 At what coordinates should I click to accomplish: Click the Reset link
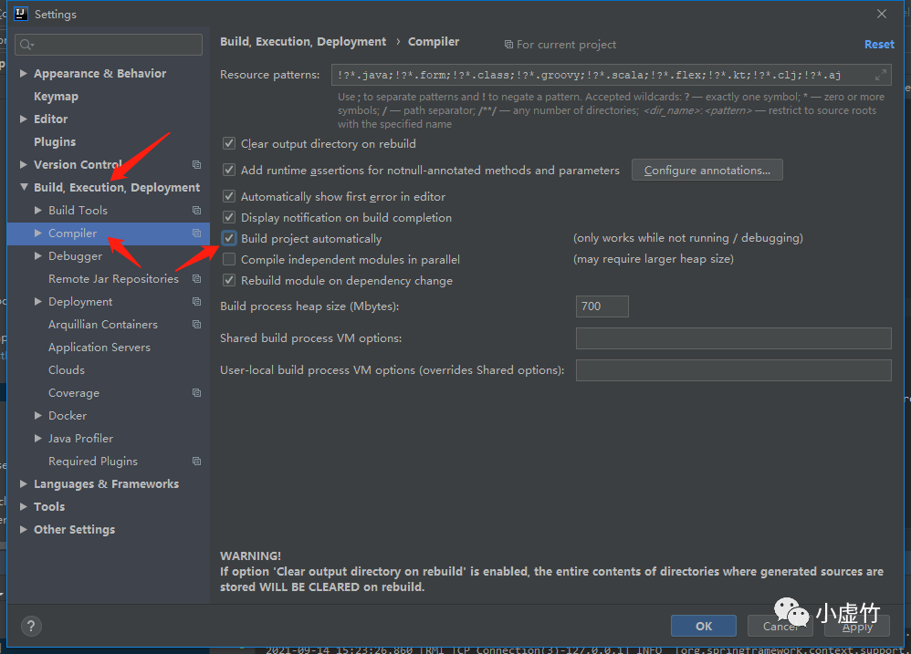click(x=879, y=45)
